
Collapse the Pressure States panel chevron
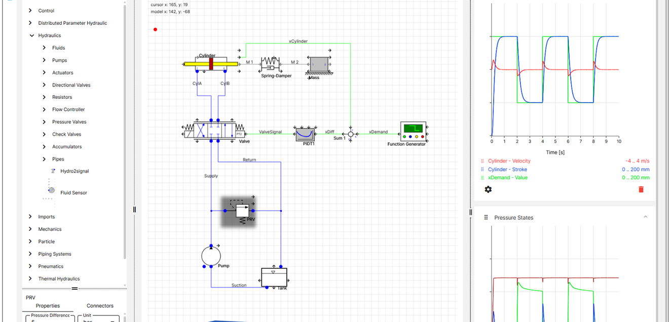pyautogui.click(x=645, y=217)
